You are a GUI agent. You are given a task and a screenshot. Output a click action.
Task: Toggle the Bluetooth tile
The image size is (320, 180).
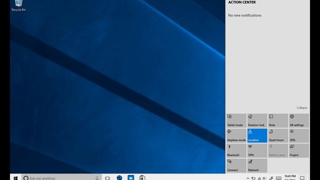[236, 150]
